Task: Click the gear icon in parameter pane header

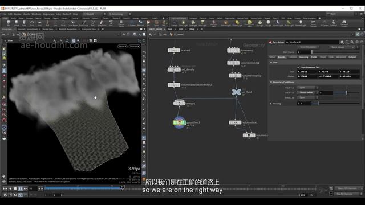Action: coord(342,42)
